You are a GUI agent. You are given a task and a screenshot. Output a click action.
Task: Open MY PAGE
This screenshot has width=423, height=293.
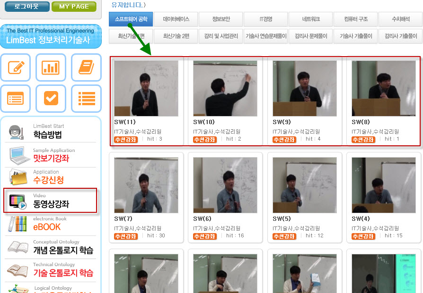[74, 6]
